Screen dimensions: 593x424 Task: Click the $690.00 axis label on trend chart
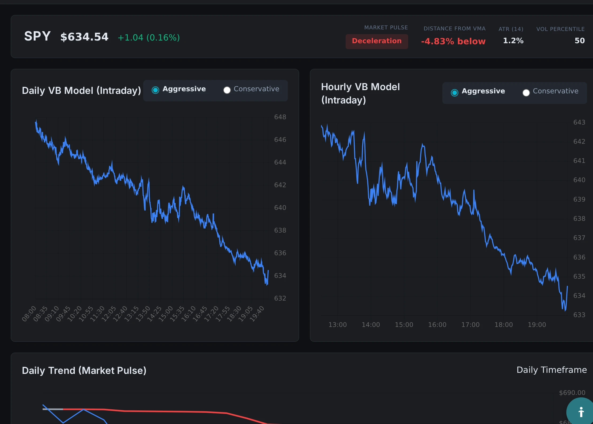click(572, 393)
